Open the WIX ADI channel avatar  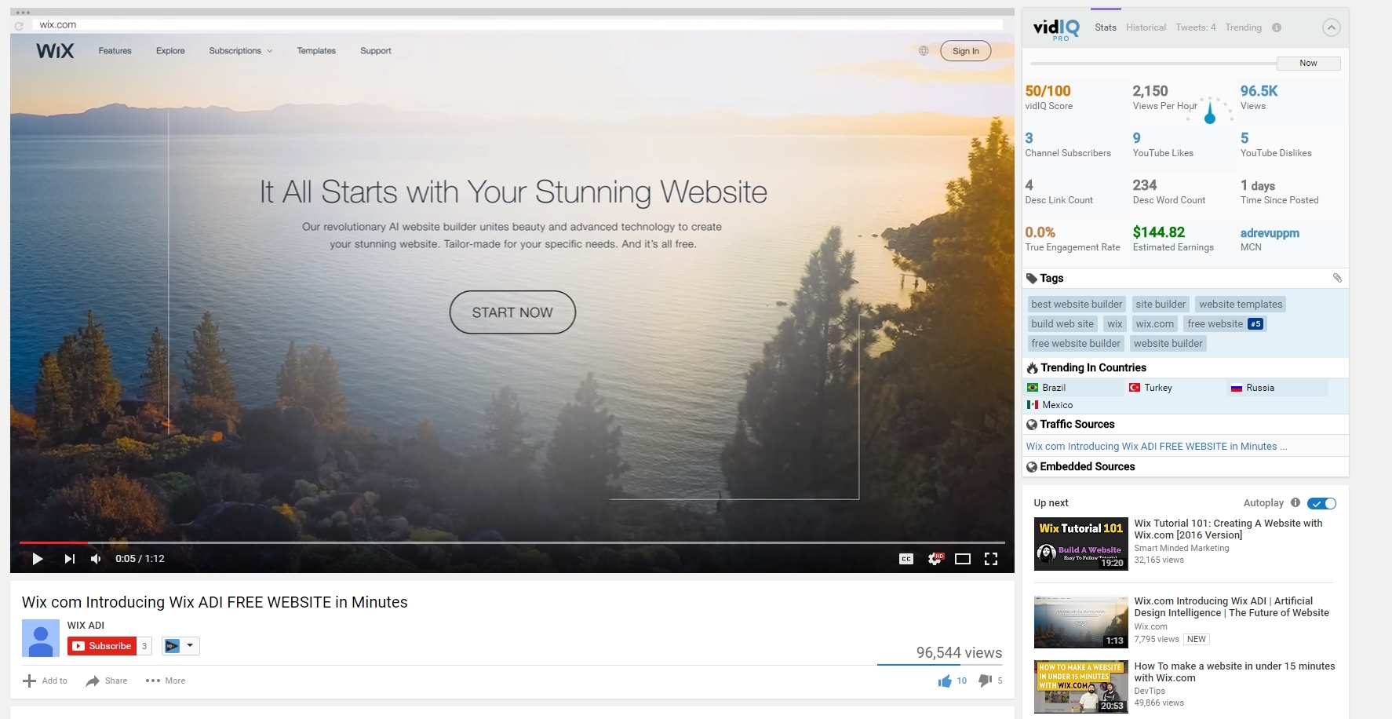pyautogui.click(x=41, y=638)
